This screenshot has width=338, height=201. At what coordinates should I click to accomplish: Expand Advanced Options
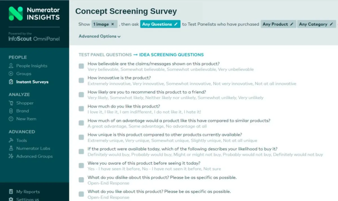click(100, 36)
